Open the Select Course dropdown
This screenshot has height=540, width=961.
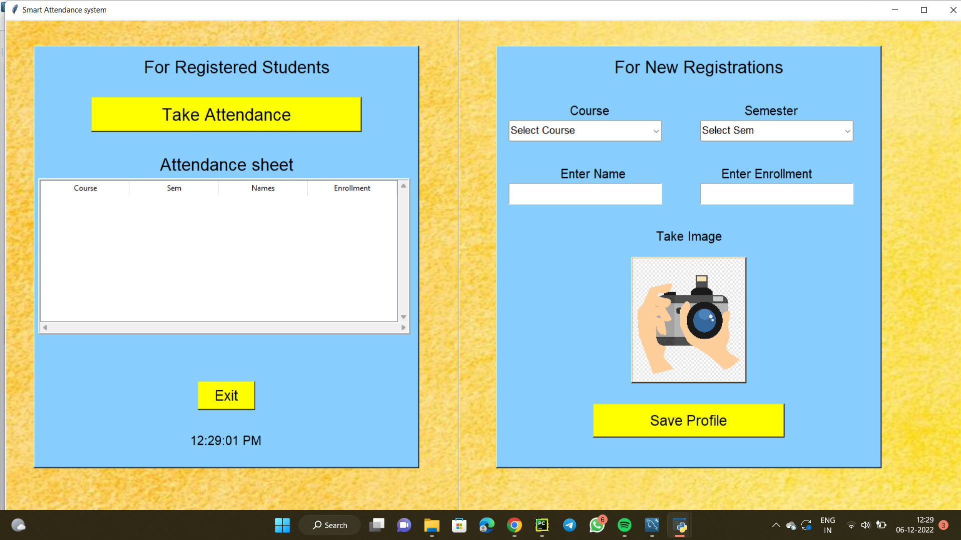click(584, 130)
